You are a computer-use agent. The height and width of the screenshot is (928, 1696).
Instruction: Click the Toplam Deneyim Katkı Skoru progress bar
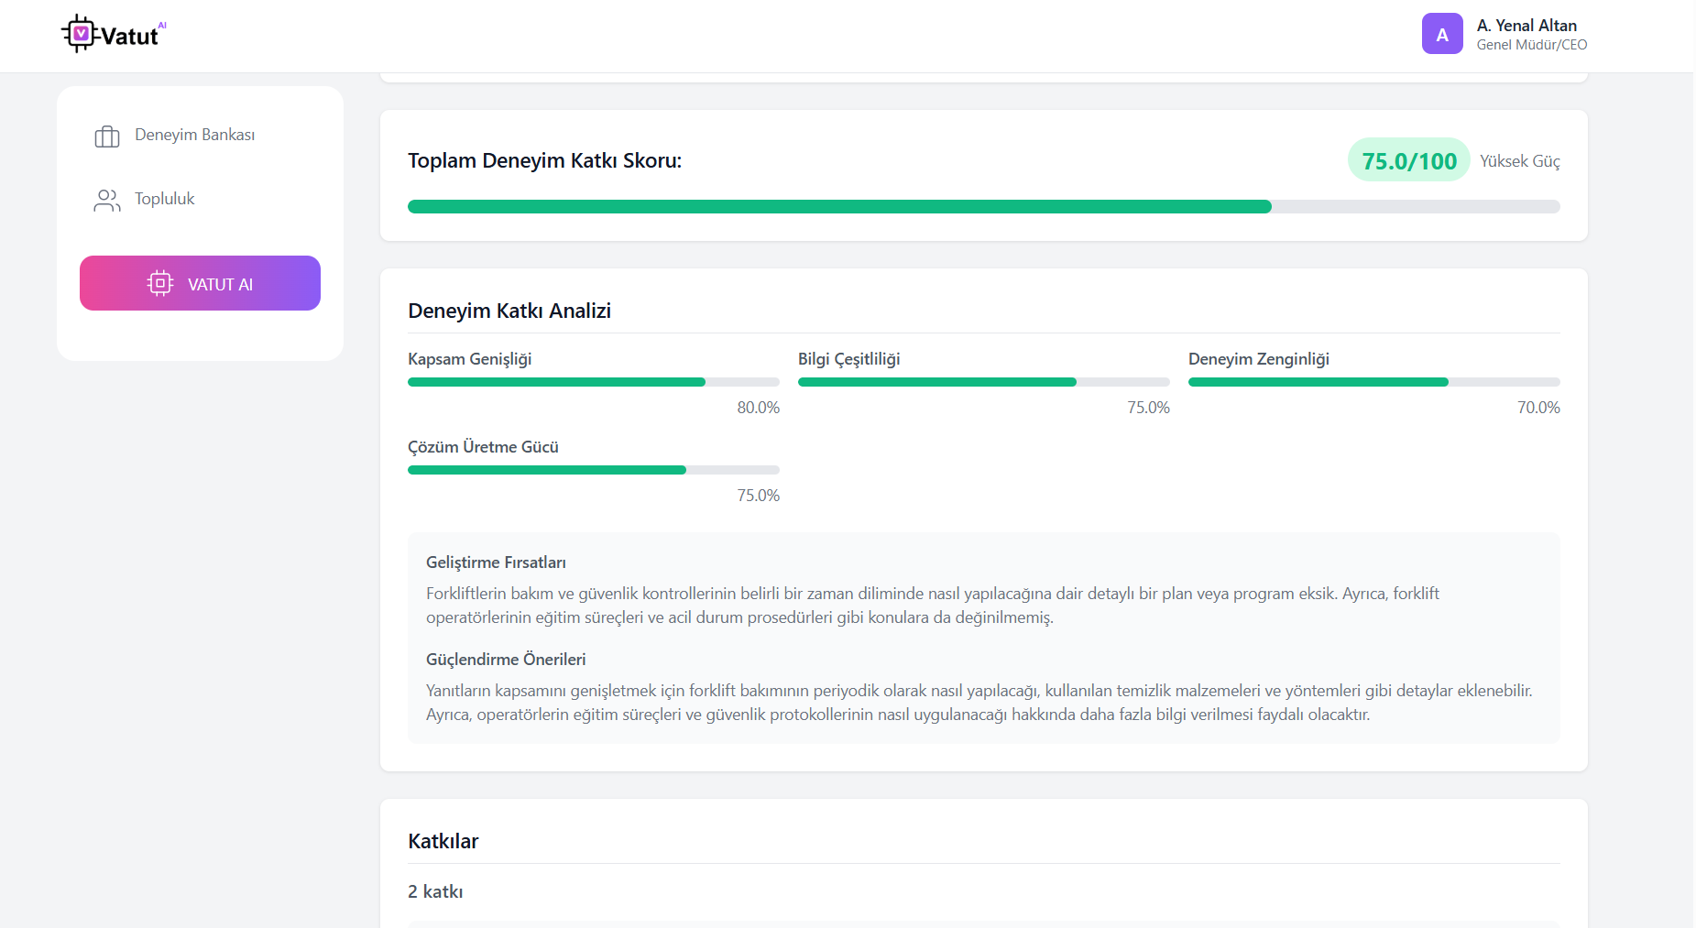[984, 206]
